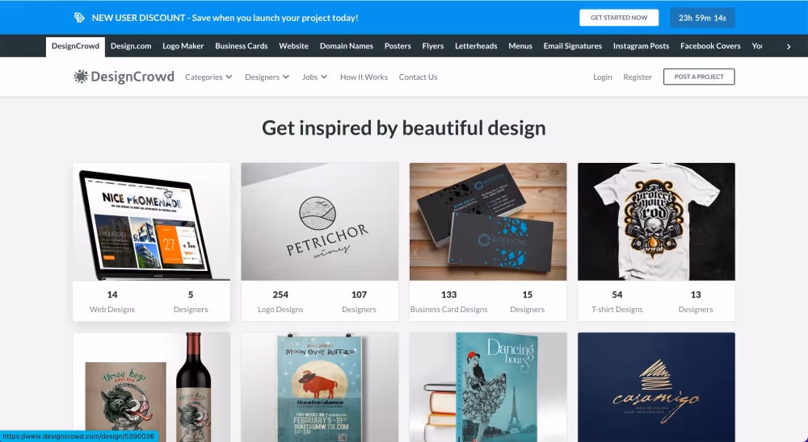Open the Domain Names tab
808x442 pixels.
pos(347,46)
